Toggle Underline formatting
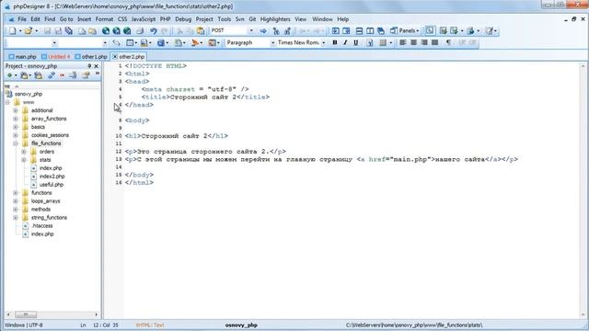The image size is (589, 331). pos(356,43)
